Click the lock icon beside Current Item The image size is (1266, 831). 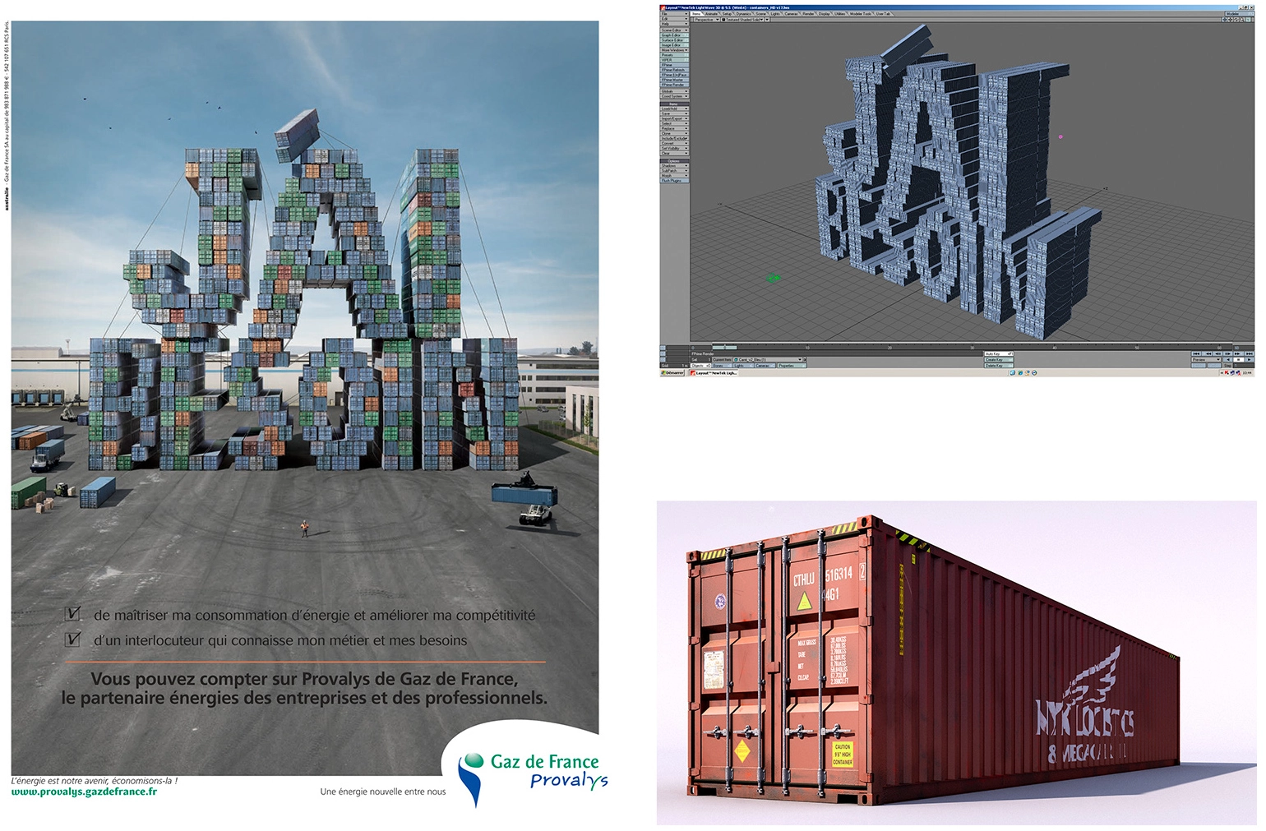coord(805,359)
